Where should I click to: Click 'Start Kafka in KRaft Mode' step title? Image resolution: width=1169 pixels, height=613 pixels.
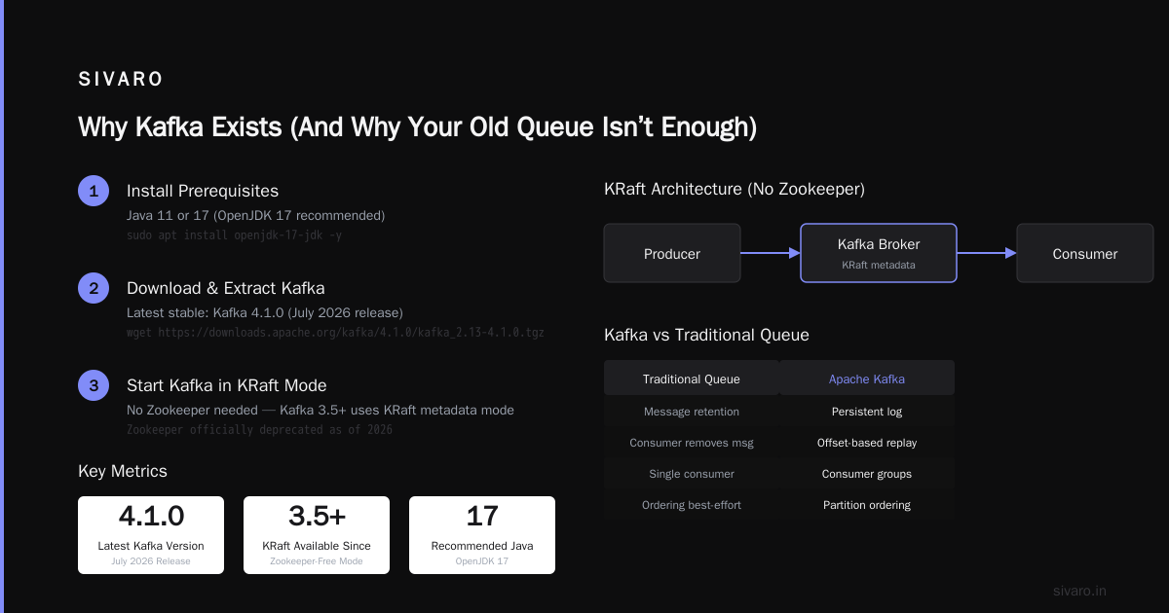(x=227, y=385)
